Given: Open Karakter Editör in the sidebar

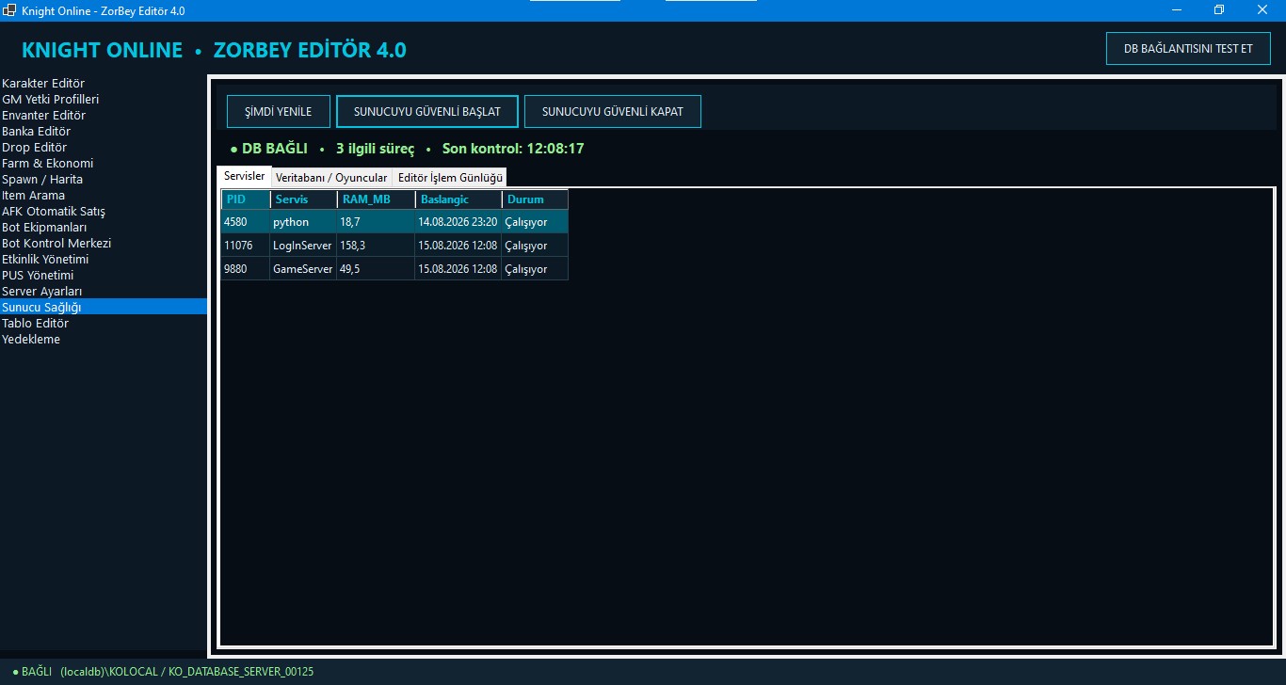Looking at the screenshot, I should pos(104,83).
